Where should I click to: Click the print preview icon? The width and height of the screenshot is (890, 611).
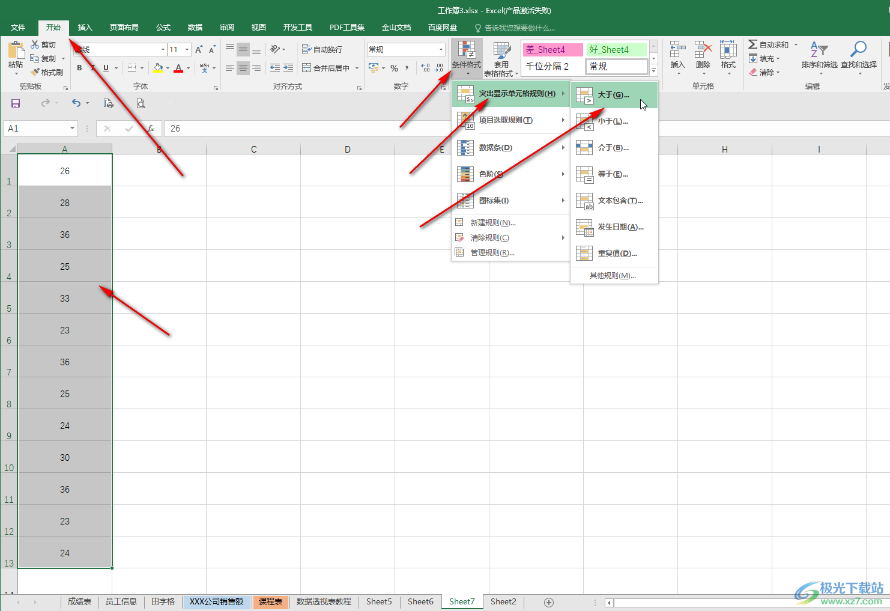(x=141, y=103)
